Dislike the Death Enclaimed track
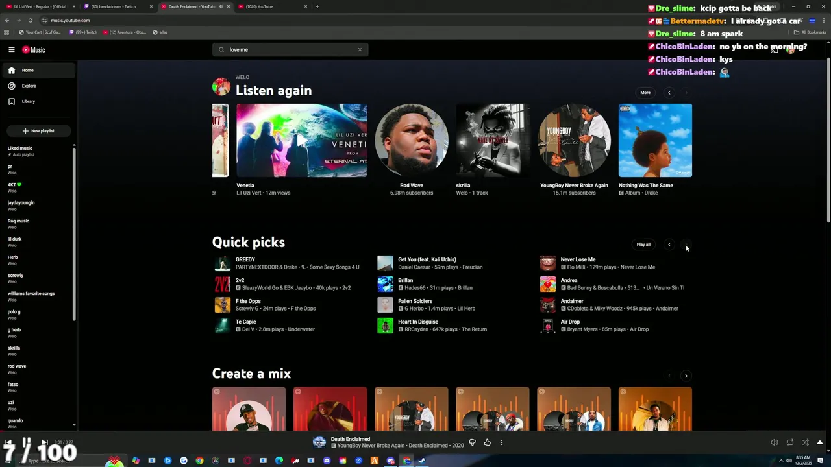Viewport: 831px width, 467px height. (472, 442)
